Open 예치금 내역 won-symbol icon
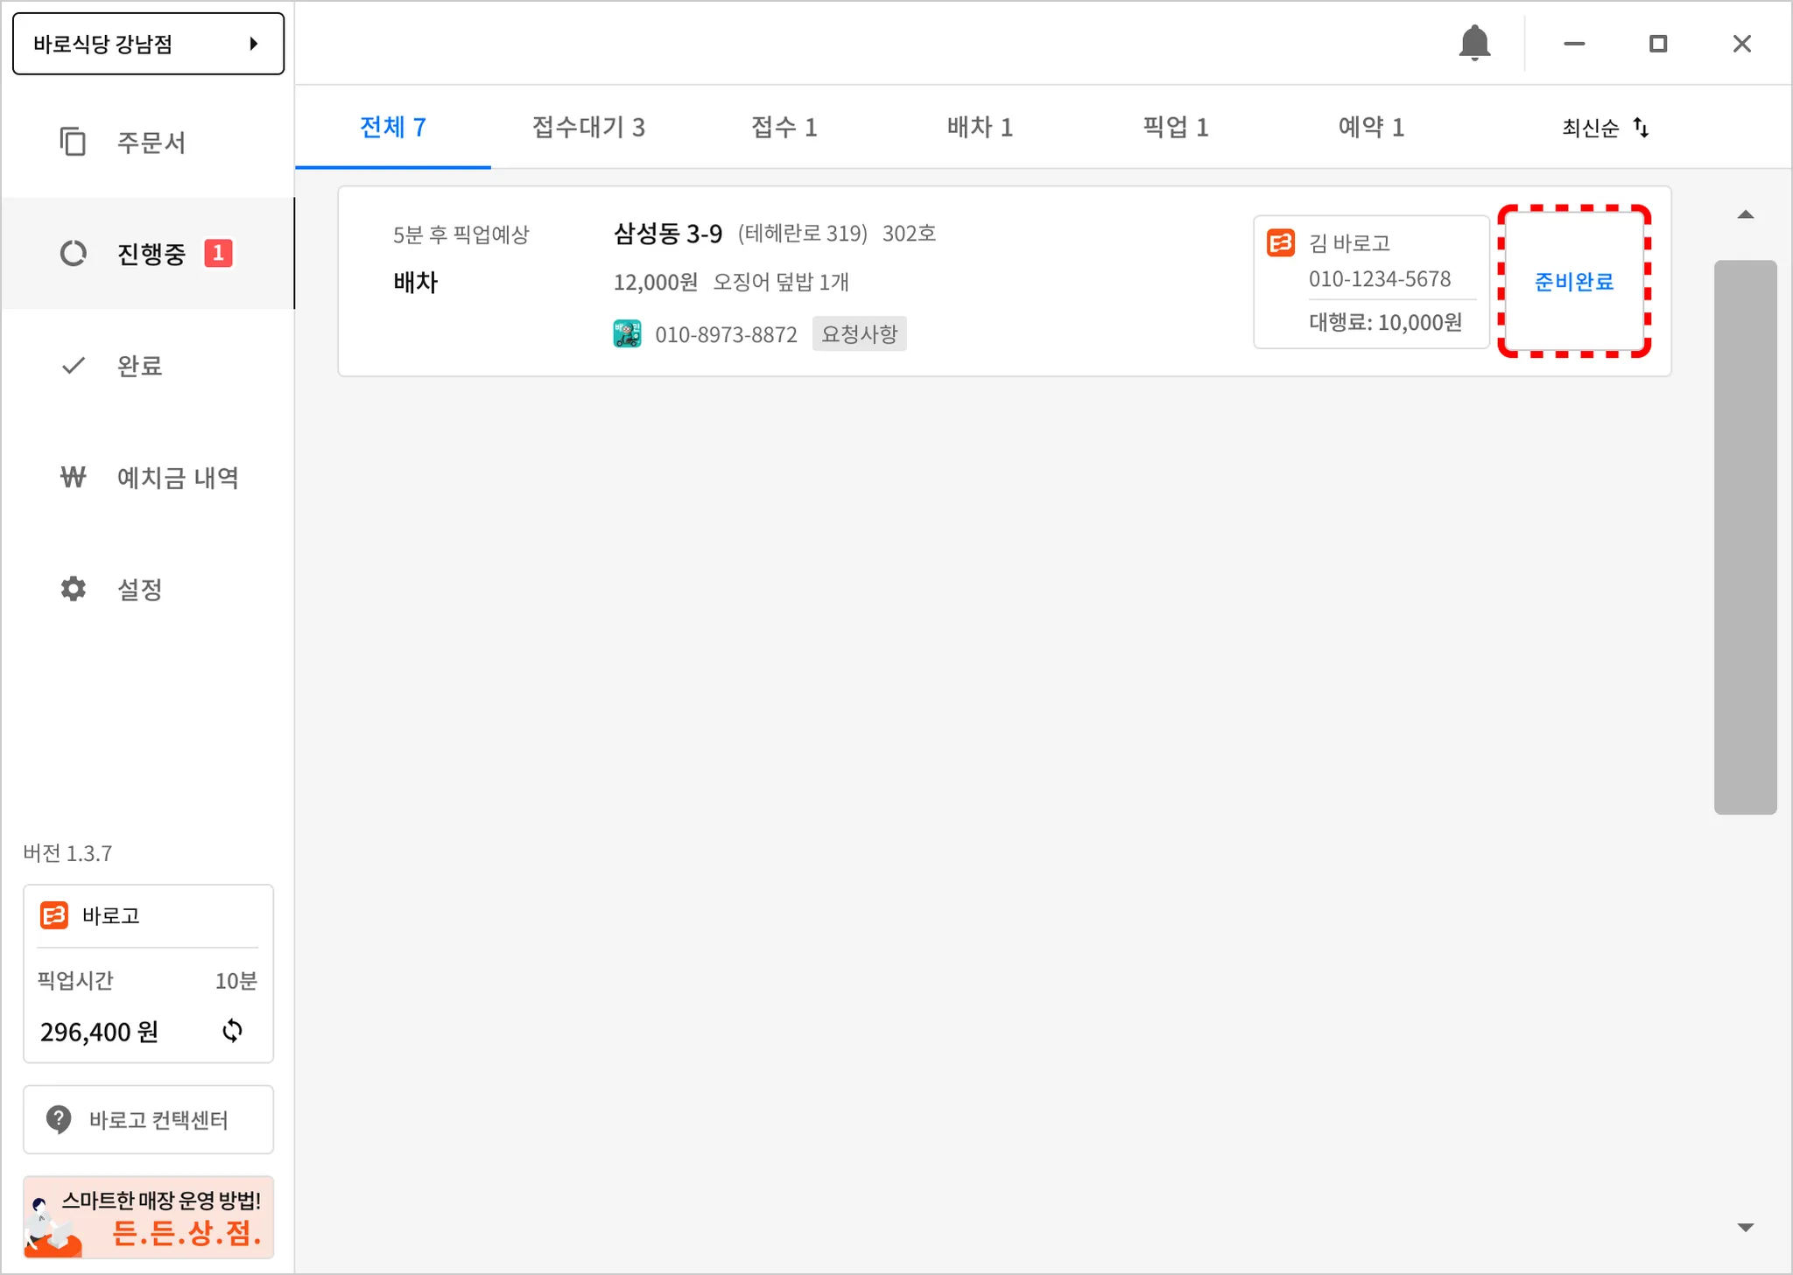The width and height of the screenshot is (1793, 1275). click(x=73, y=477)
